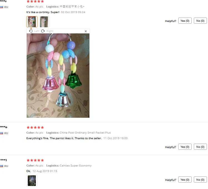Select first thumbnail of bell toy review
The image size is (208, 189).
32,22
